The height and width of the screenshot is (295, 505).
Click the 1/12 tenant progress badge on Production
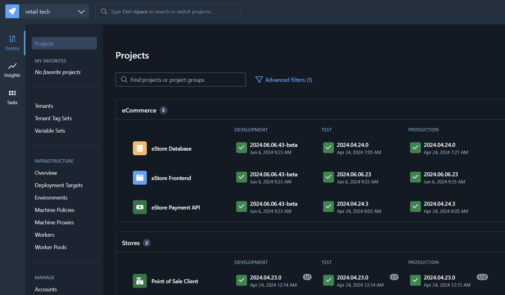click(x=482, y=277)
